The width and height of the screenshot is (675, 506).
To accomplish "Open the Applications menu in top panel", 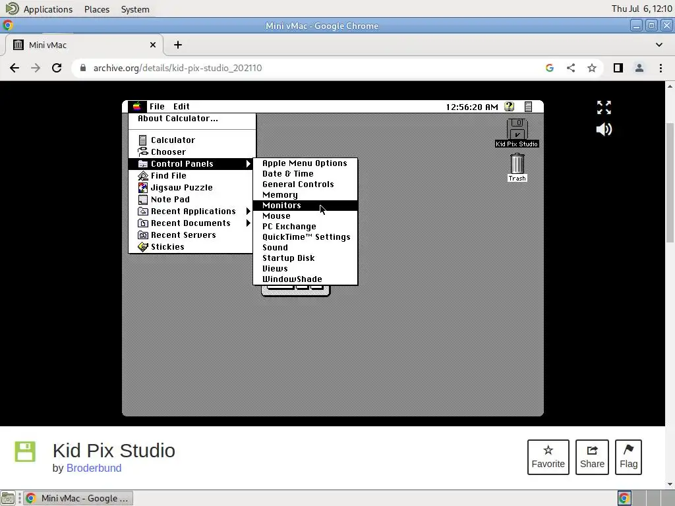I will tap(47, 9).
